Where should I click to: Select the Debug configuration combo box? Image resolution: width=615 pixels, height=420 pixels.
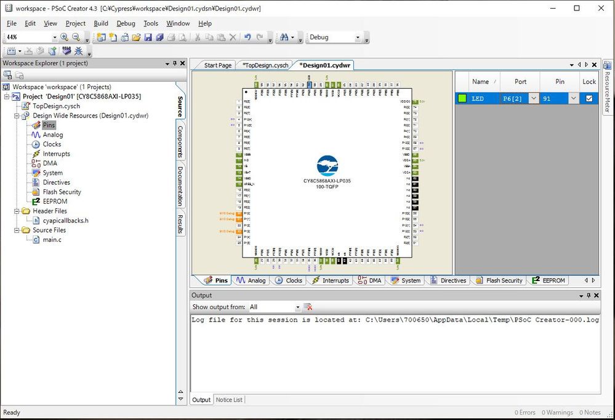[336, 37]
